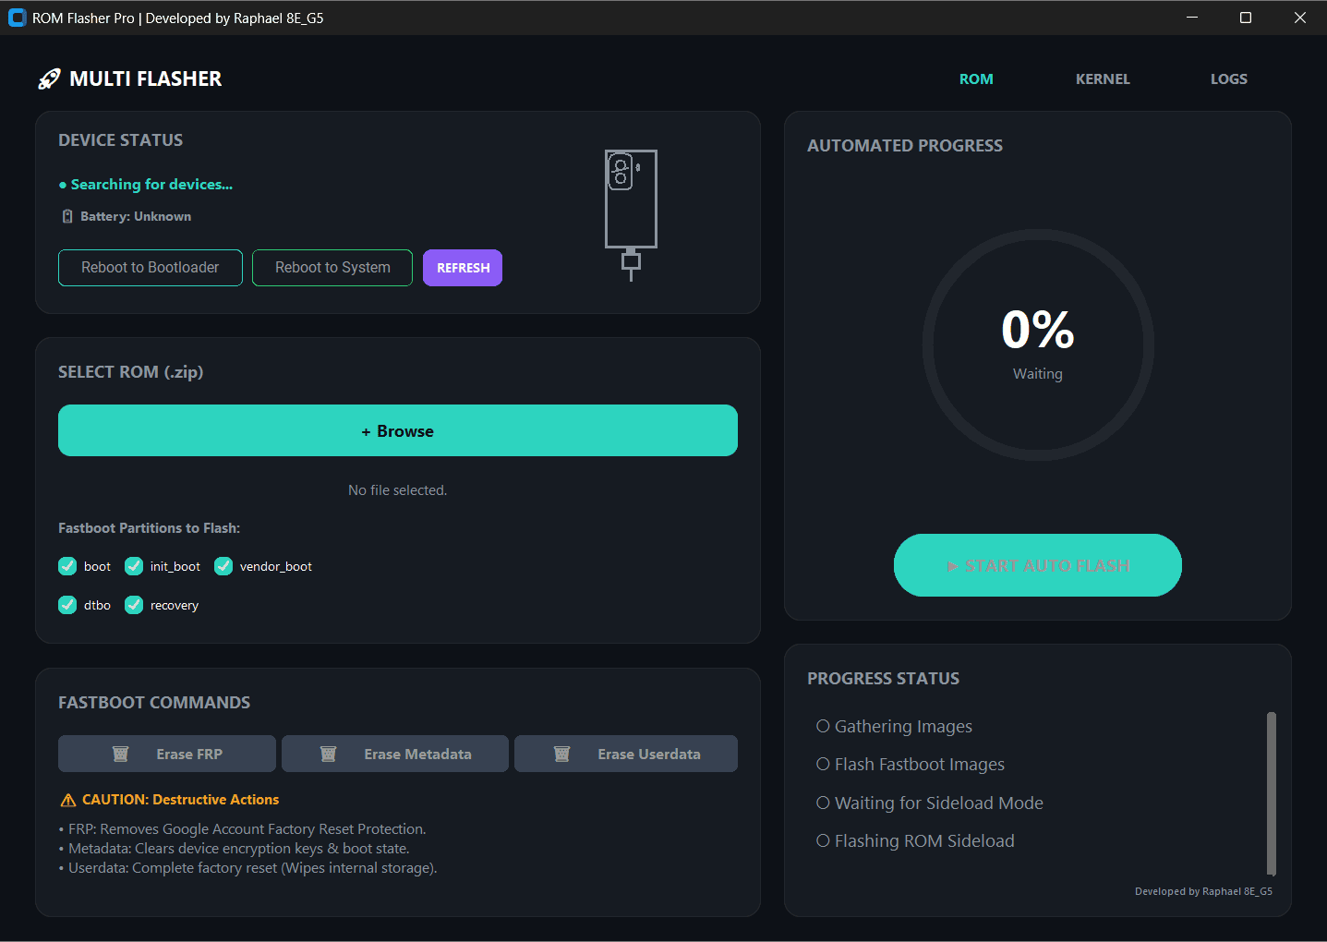Click the trash icon on Erase Metadata

(328, 754)
